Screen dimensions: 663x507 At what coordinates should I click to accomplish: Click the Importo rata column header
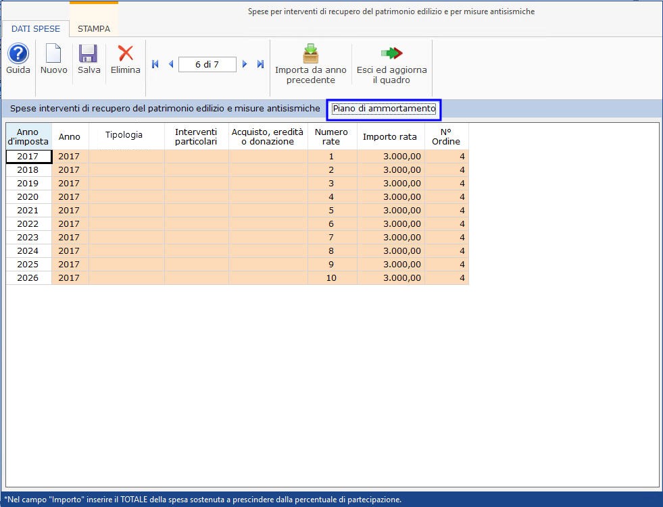(390, 136)
